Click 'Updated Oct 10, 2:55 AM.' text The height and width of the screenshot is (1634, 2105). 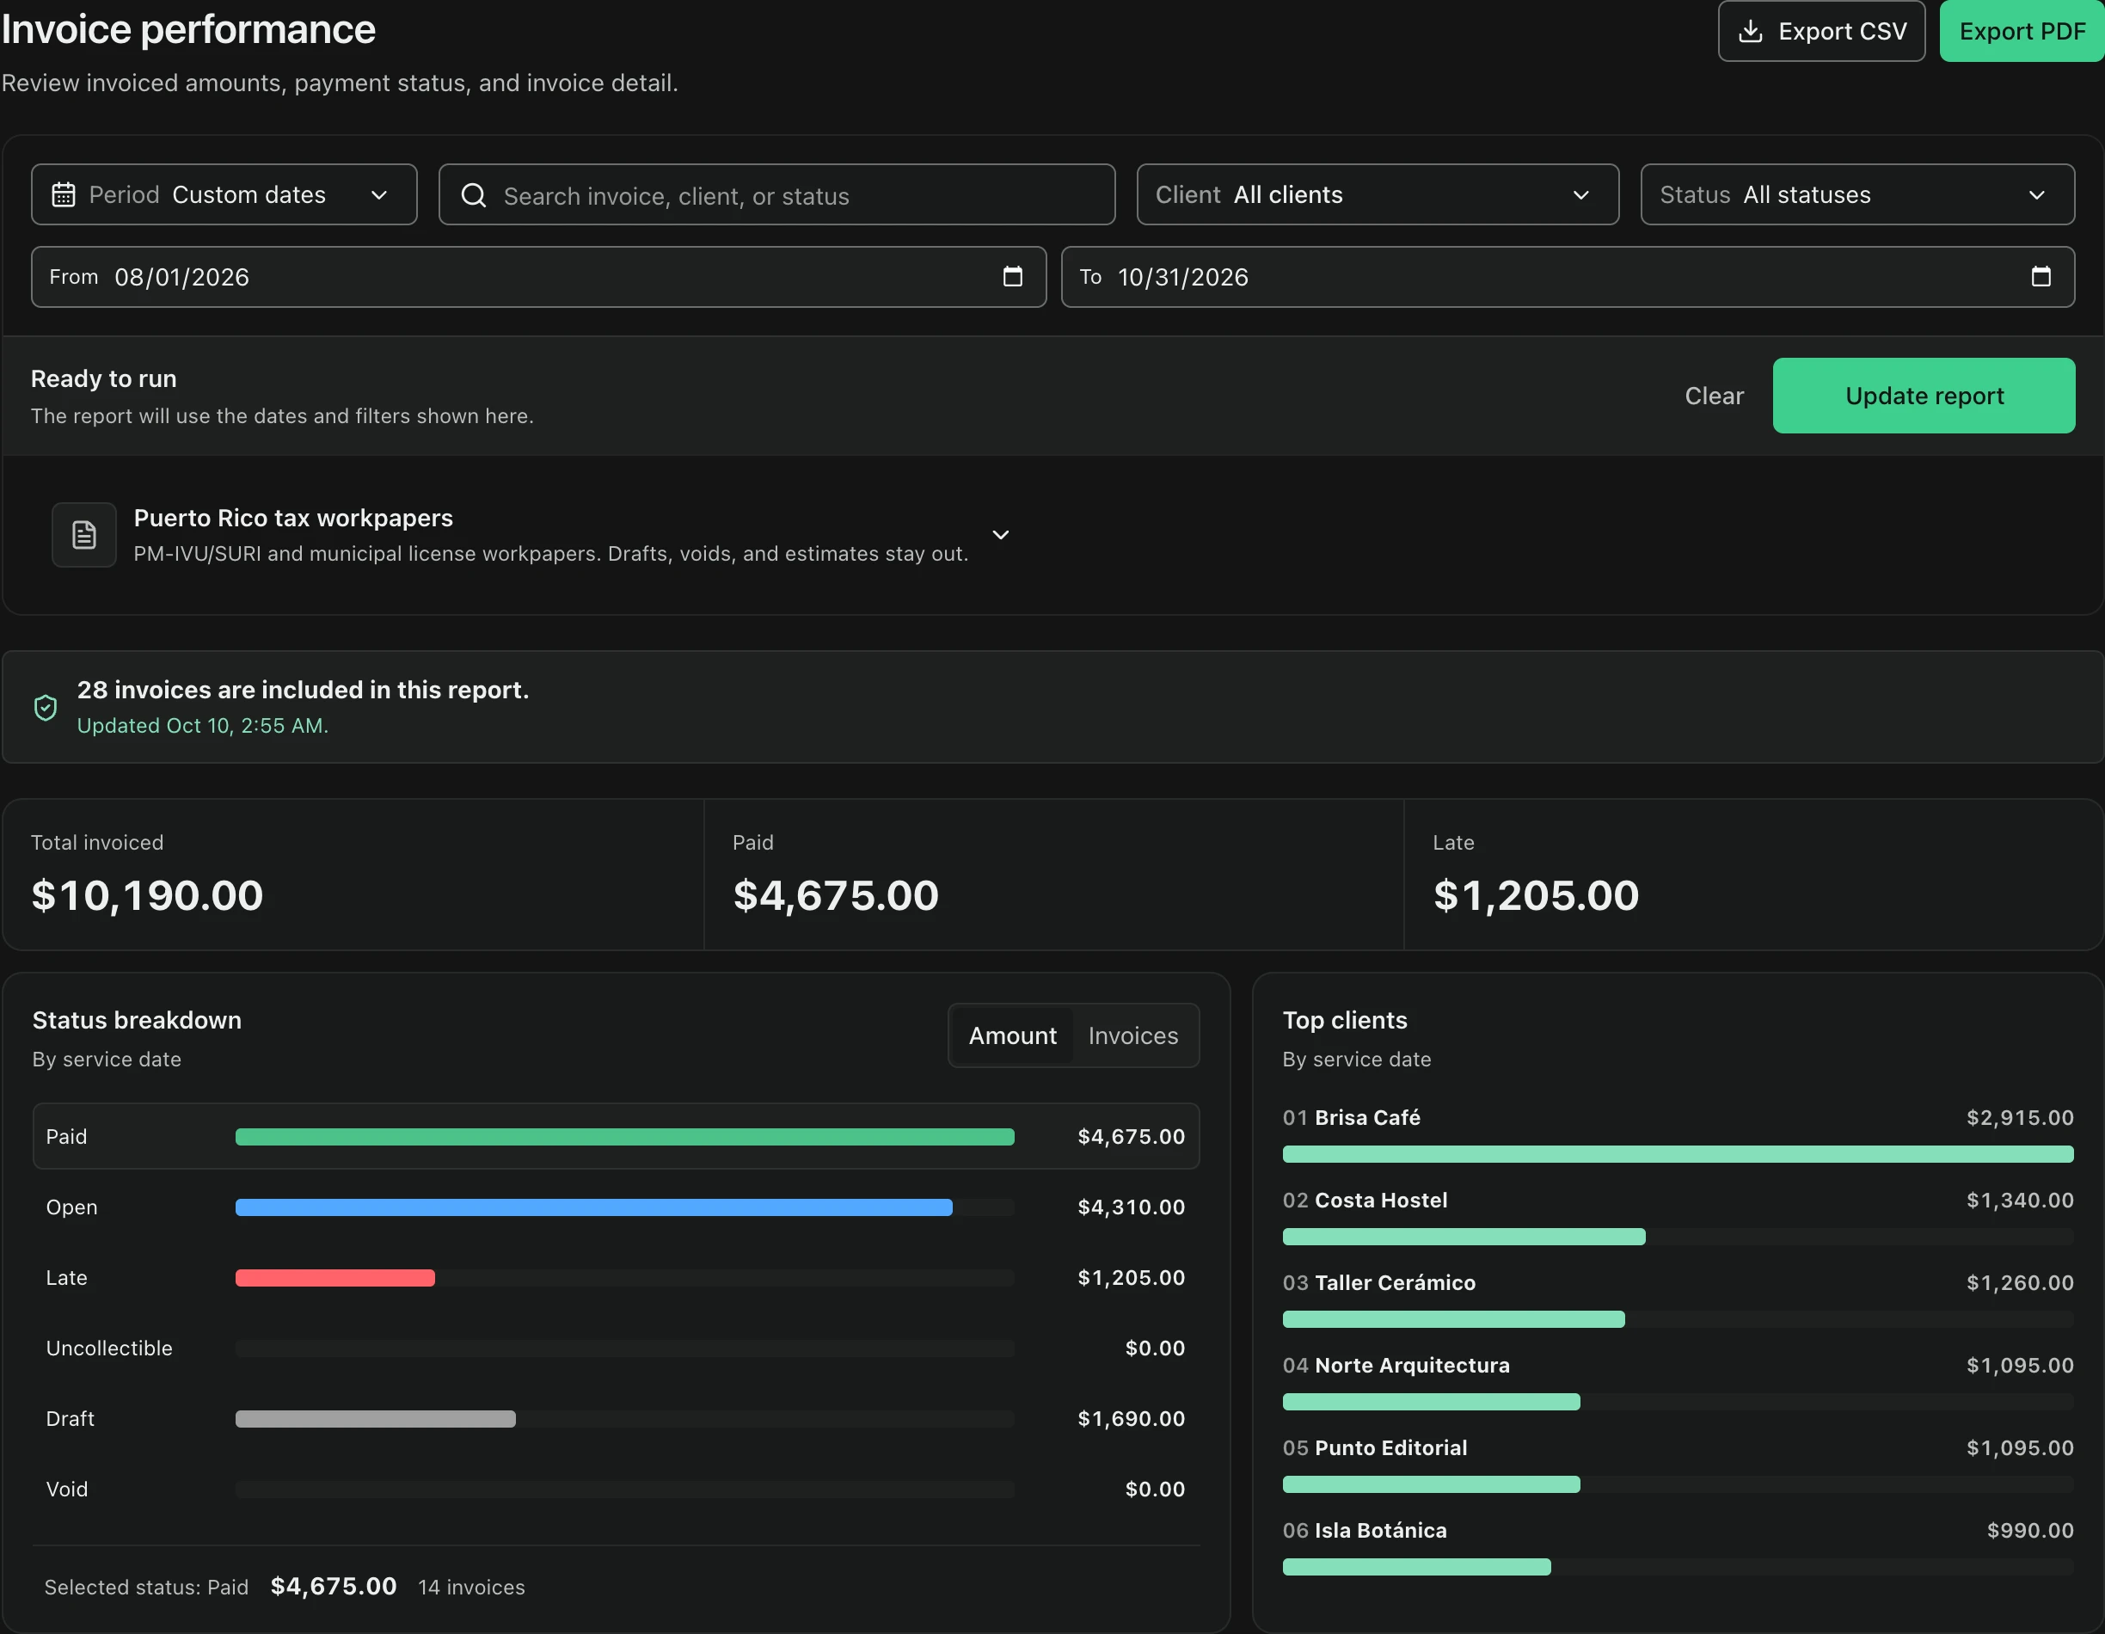pyautogui.click(x=202, y=726)
